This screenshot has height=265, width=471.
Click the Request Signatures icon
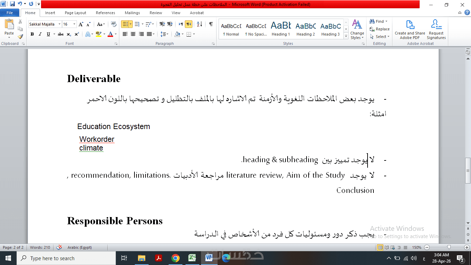[x=436, y=29]
